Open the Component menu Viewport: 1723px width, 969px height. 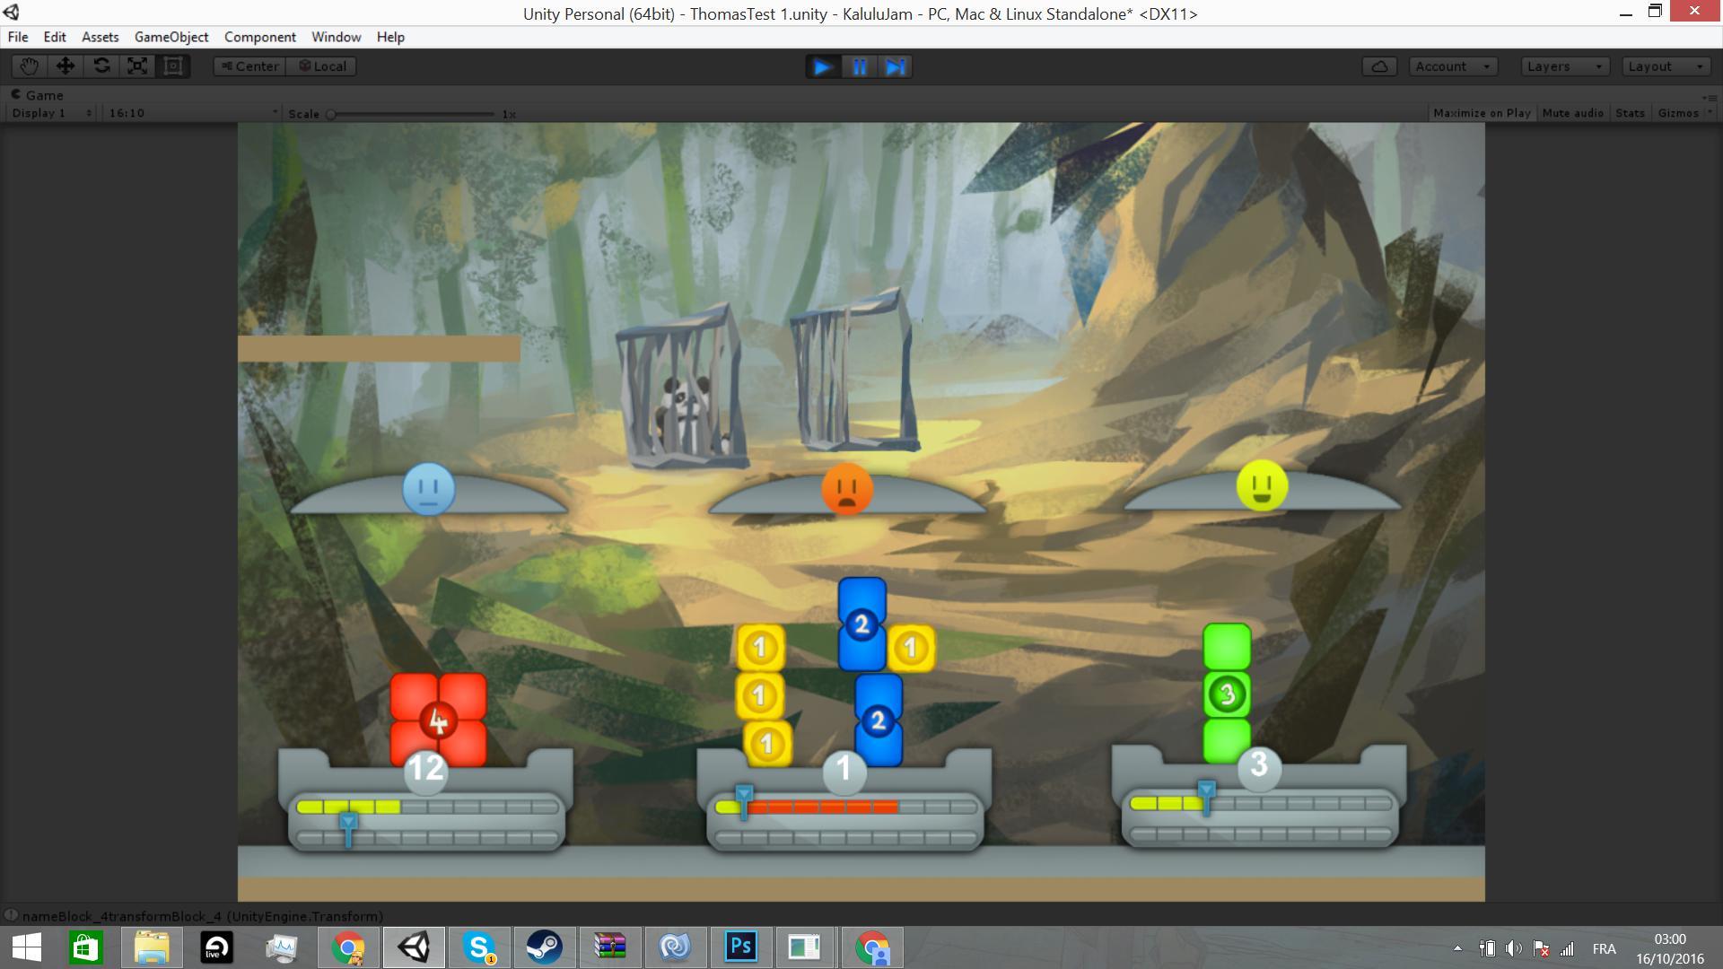pyautogui.click(x=259, y=37)
